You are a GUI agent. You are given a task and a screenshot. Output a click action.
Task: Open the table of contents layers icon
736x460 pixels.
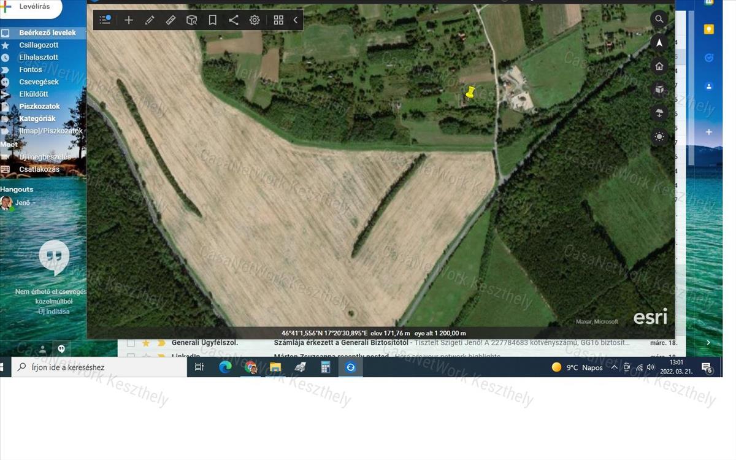click(105, 20)
